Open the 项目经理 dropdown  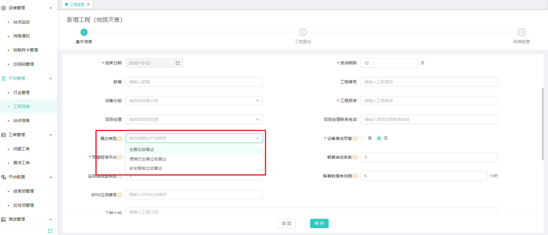[194, 119]
